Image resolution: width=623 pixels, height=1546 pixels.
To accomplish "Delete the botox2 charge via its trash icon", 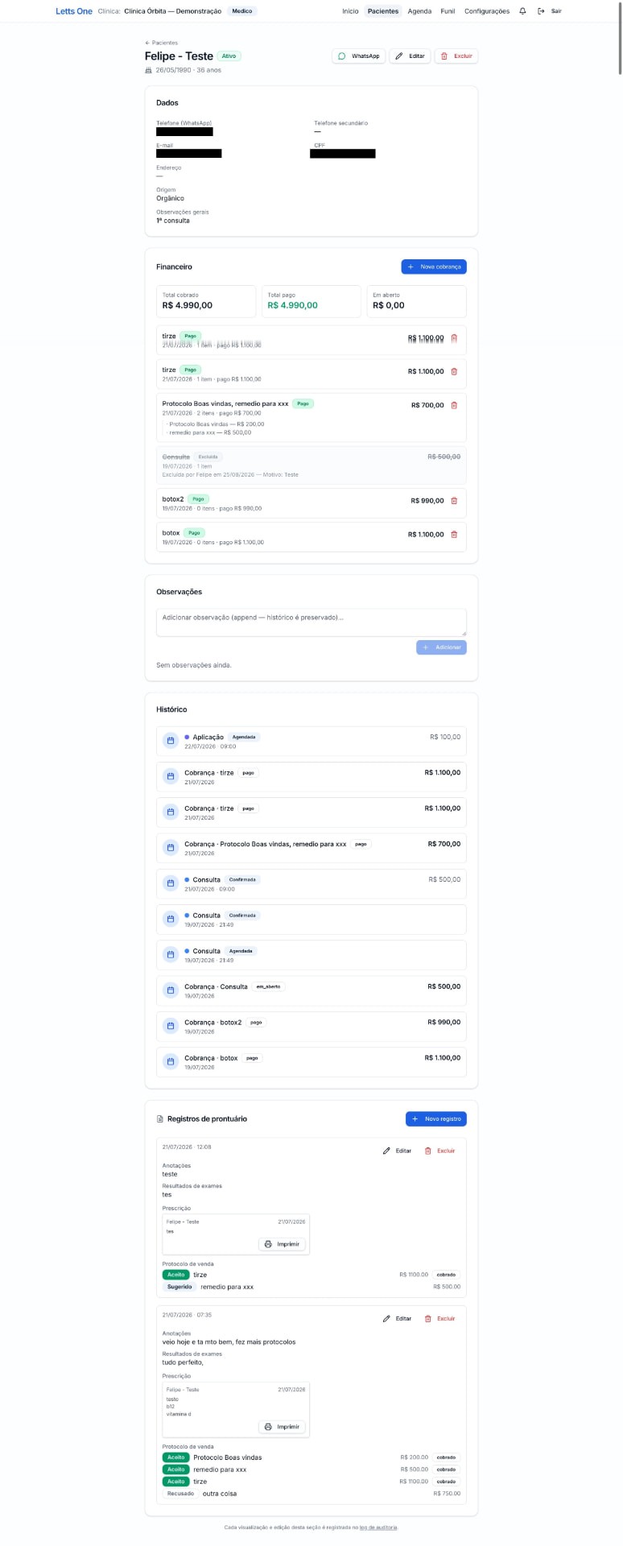I will pos(454,501).
